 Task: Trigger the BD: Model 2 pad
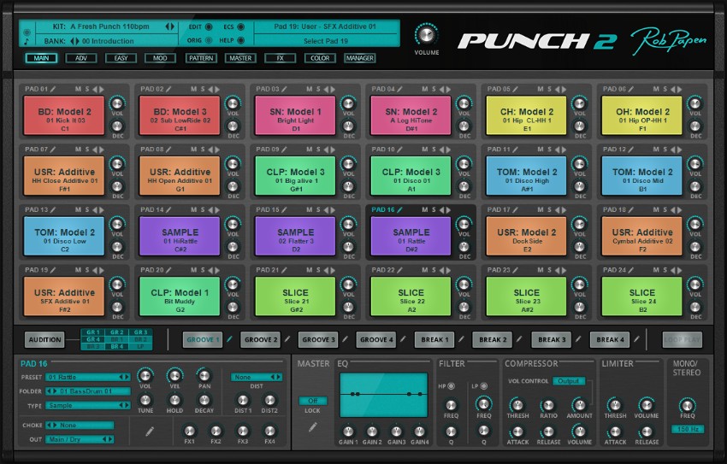click(x=64, y=115)
